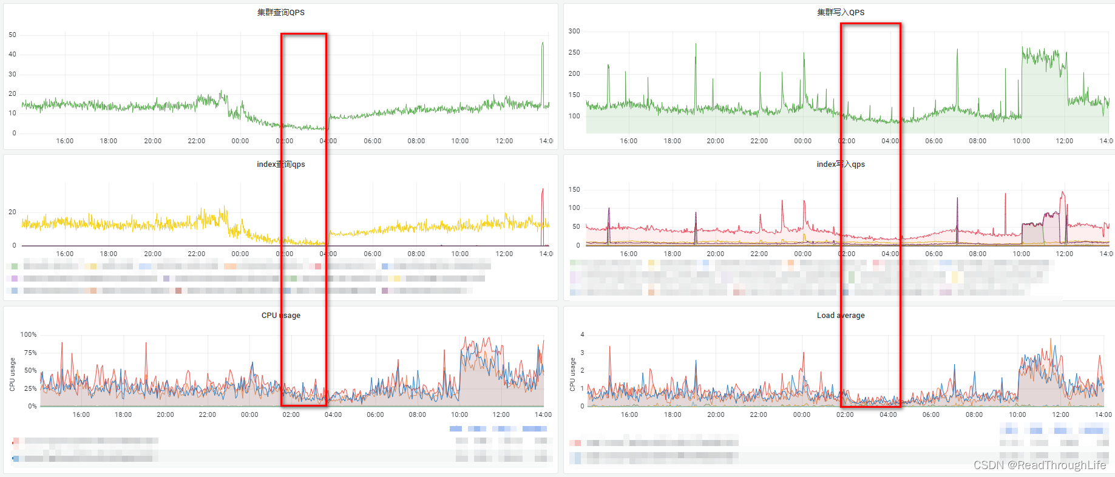Click the 22:00 time label in 集群查询QPS chart
1115x477 pixels.
tap(197, 141)
